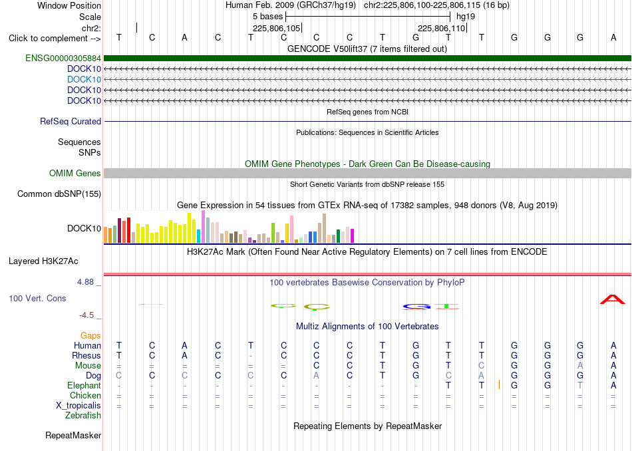Open the GTEx Gene Expression in 54 tissues title

tap(367, 205)
